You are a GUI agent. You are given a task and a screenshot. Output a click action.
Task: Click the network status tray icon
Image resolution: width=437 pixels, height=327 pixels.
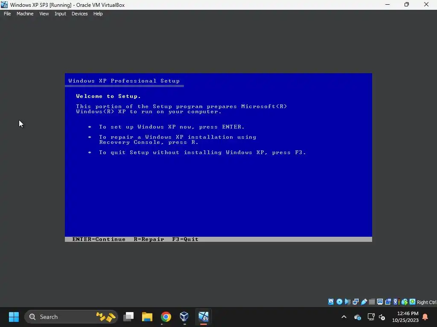371,317
